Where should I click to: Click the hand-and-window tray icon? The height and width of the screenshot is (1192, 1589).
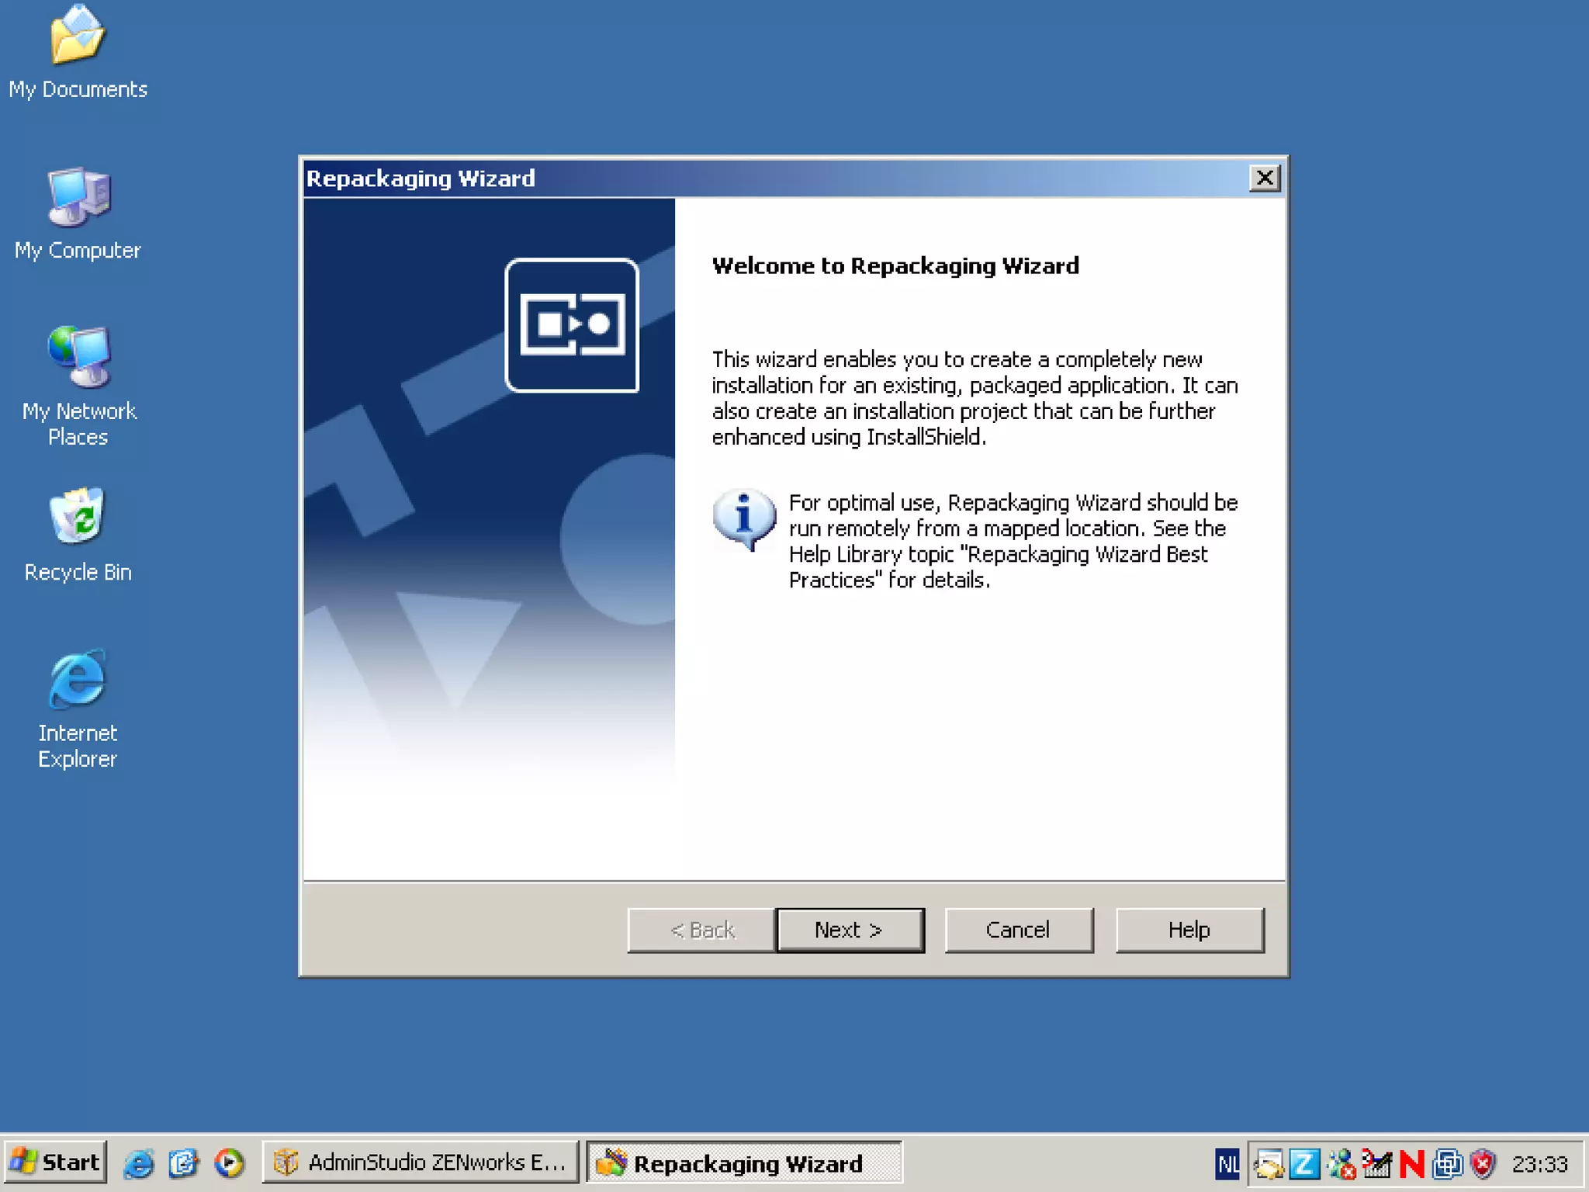coord(1269,1163)
